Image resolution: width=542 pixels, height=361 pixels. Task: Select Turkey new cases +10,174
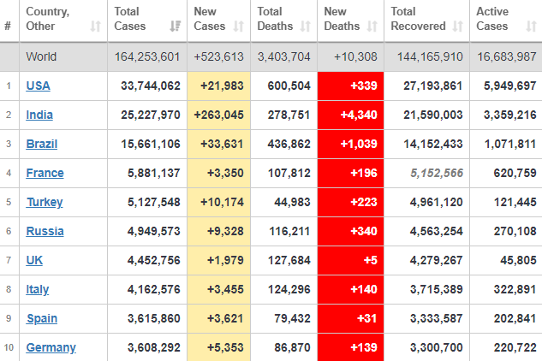(222, 202)
